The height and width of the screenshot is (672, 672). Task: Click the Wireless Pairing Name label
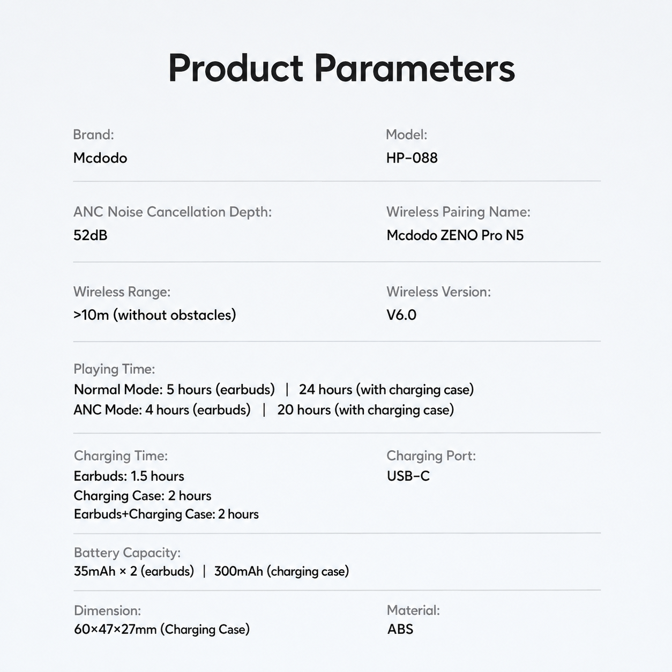[458, 212]
